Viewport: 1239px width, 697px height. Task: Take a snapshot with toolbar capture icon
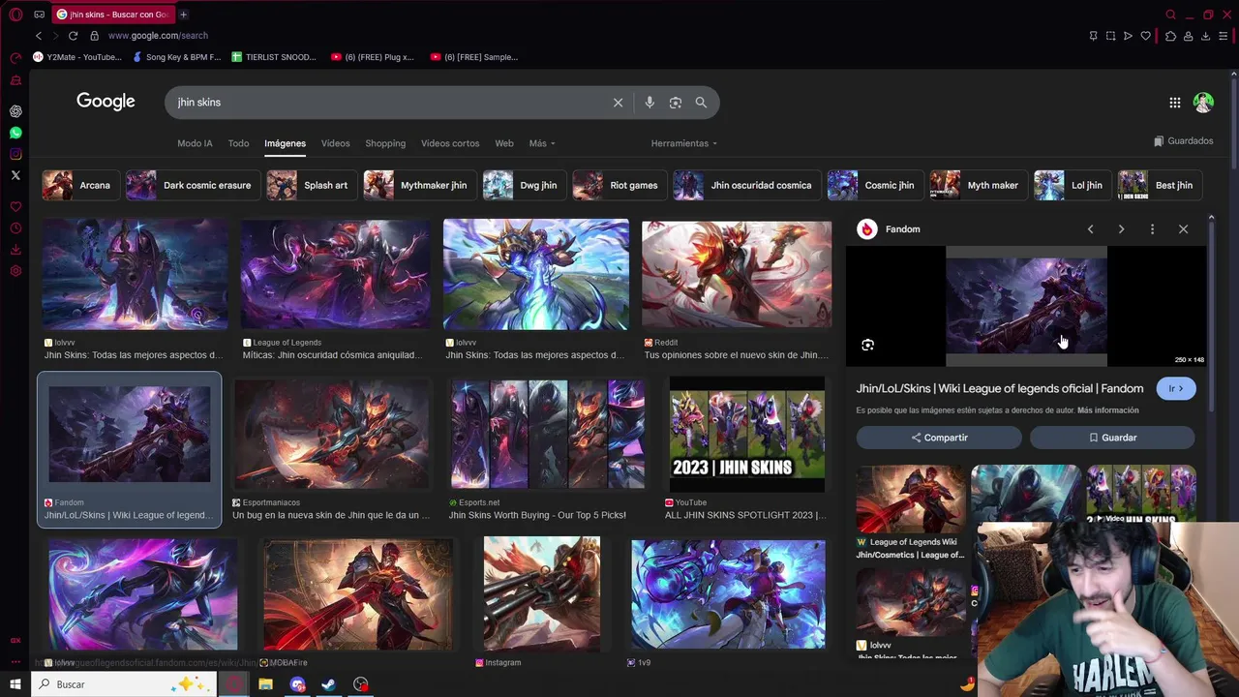(x=1110, y=36)
